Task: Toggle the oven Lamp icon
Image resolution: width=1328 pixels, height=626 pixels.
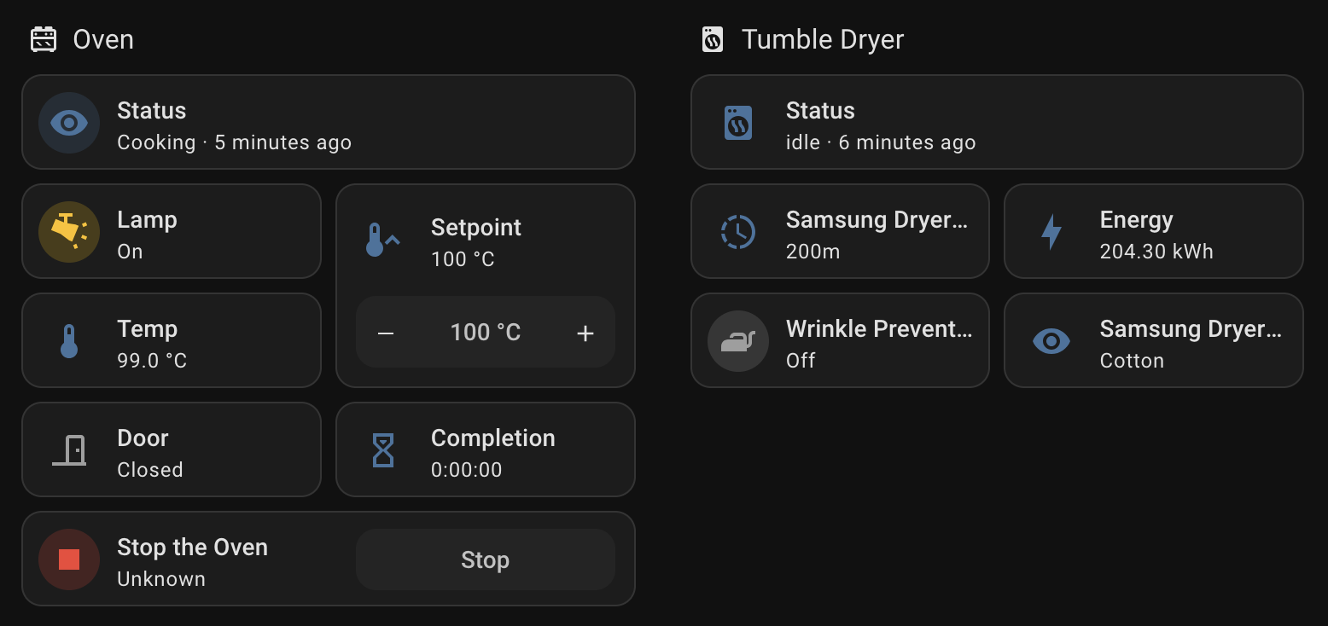Action: point(69,232)
